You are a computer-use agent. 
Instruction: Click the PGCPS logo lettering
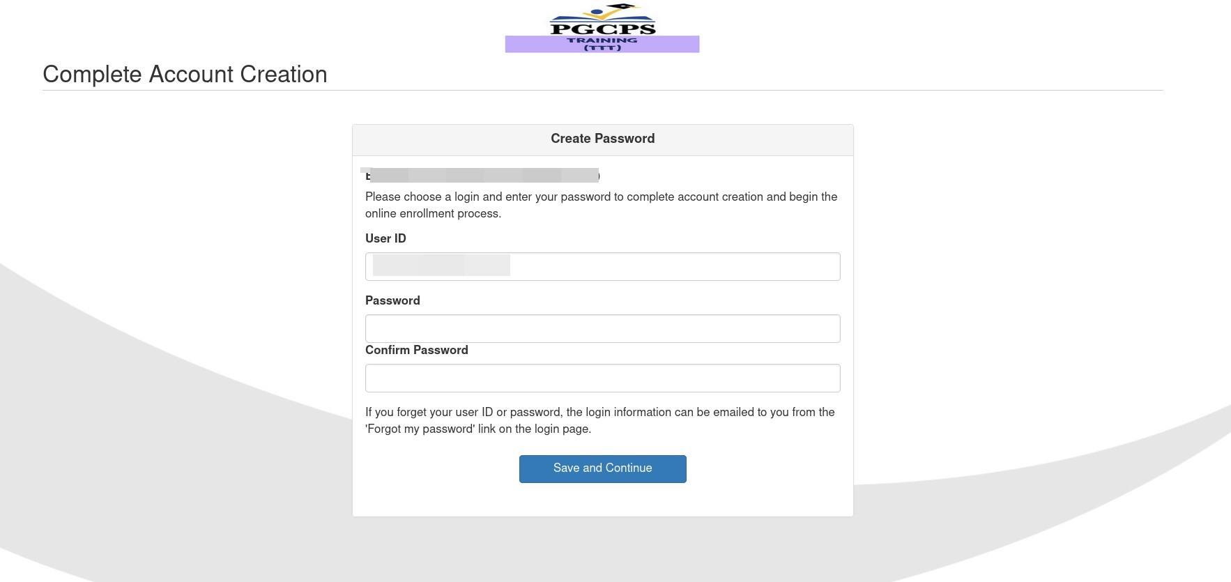click(602, 29)
